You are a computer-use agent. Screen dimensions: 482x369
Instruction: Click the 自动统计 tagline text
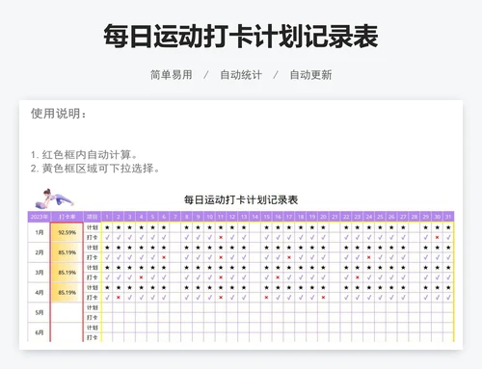point(241,75)
